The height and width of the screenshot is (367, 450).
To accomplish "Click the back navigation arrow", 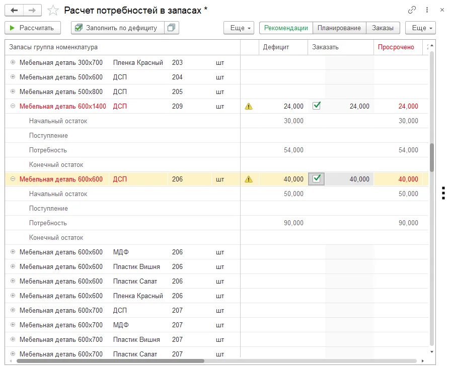I will pos(14,11).
